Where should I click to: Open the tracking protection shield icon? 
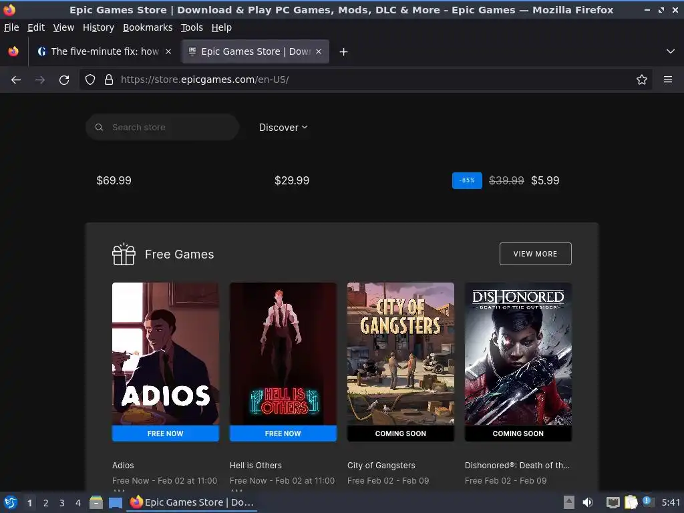click(90, 79)
